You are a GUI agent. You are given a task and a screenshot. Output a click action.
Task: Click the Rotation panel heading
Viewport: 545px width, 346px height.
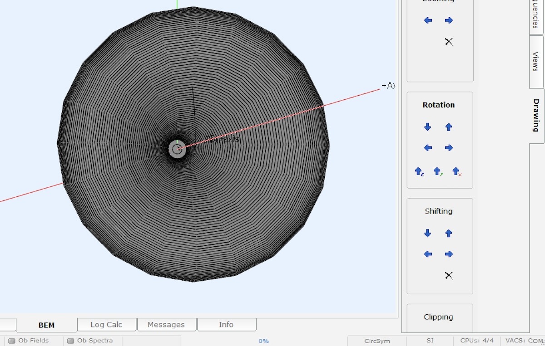click(x=438, y=105)
